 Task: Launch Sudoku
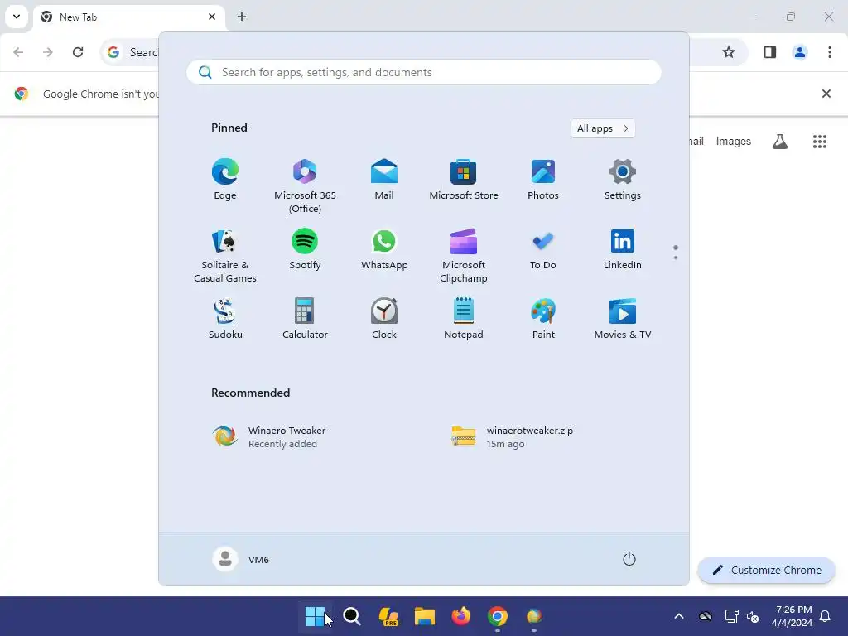coord(225,319)
